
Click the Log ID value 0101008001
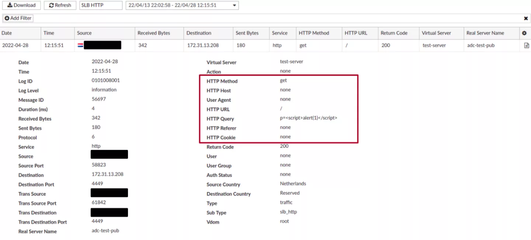(106, 81)
